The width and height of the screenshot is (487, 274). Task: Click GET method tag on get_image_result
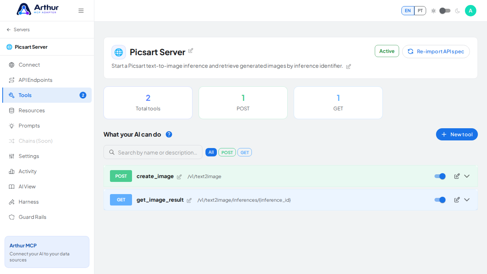tap(121, 200)
